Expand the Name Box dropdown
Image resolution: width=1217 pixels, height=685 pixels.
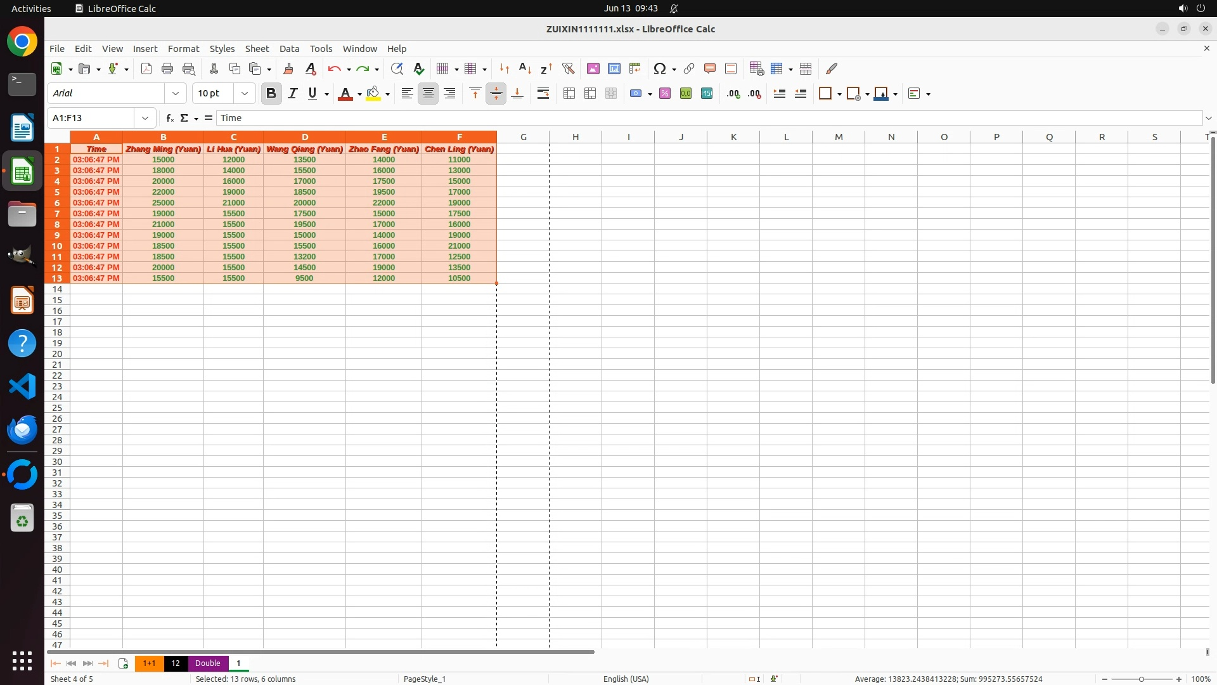(x=145, y=118)
